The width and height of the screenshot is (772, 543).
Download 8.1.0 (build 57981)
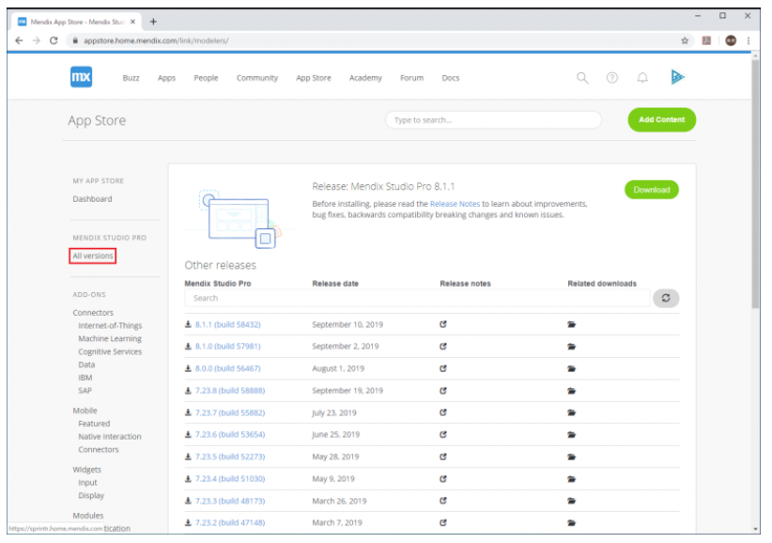[227, 347]
